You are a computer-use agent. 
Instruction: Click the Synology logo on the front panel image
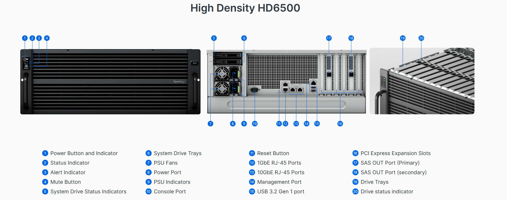pos(179,81)
